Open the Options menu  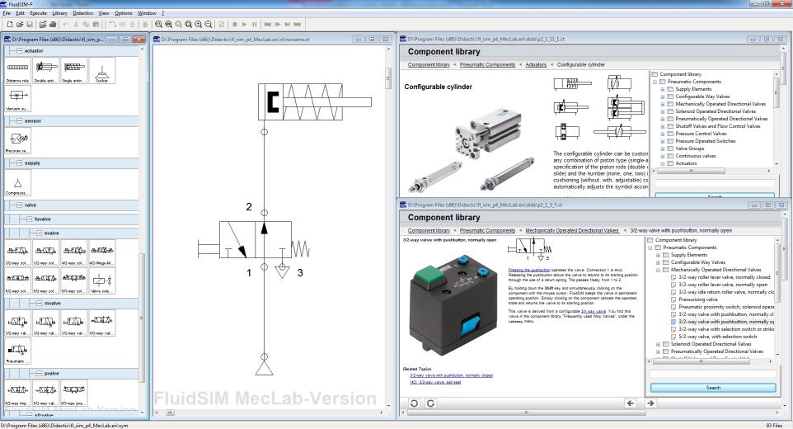(124, 13)
